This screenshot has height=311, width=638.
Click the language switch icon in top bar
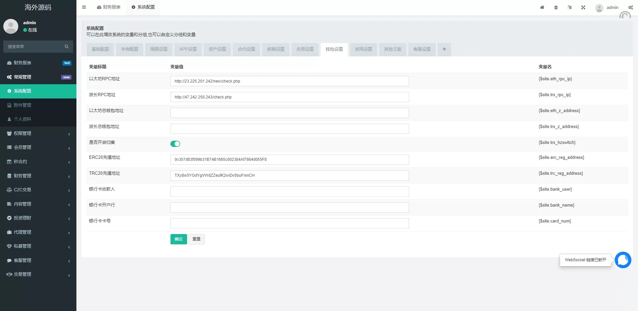click(570, 7)
